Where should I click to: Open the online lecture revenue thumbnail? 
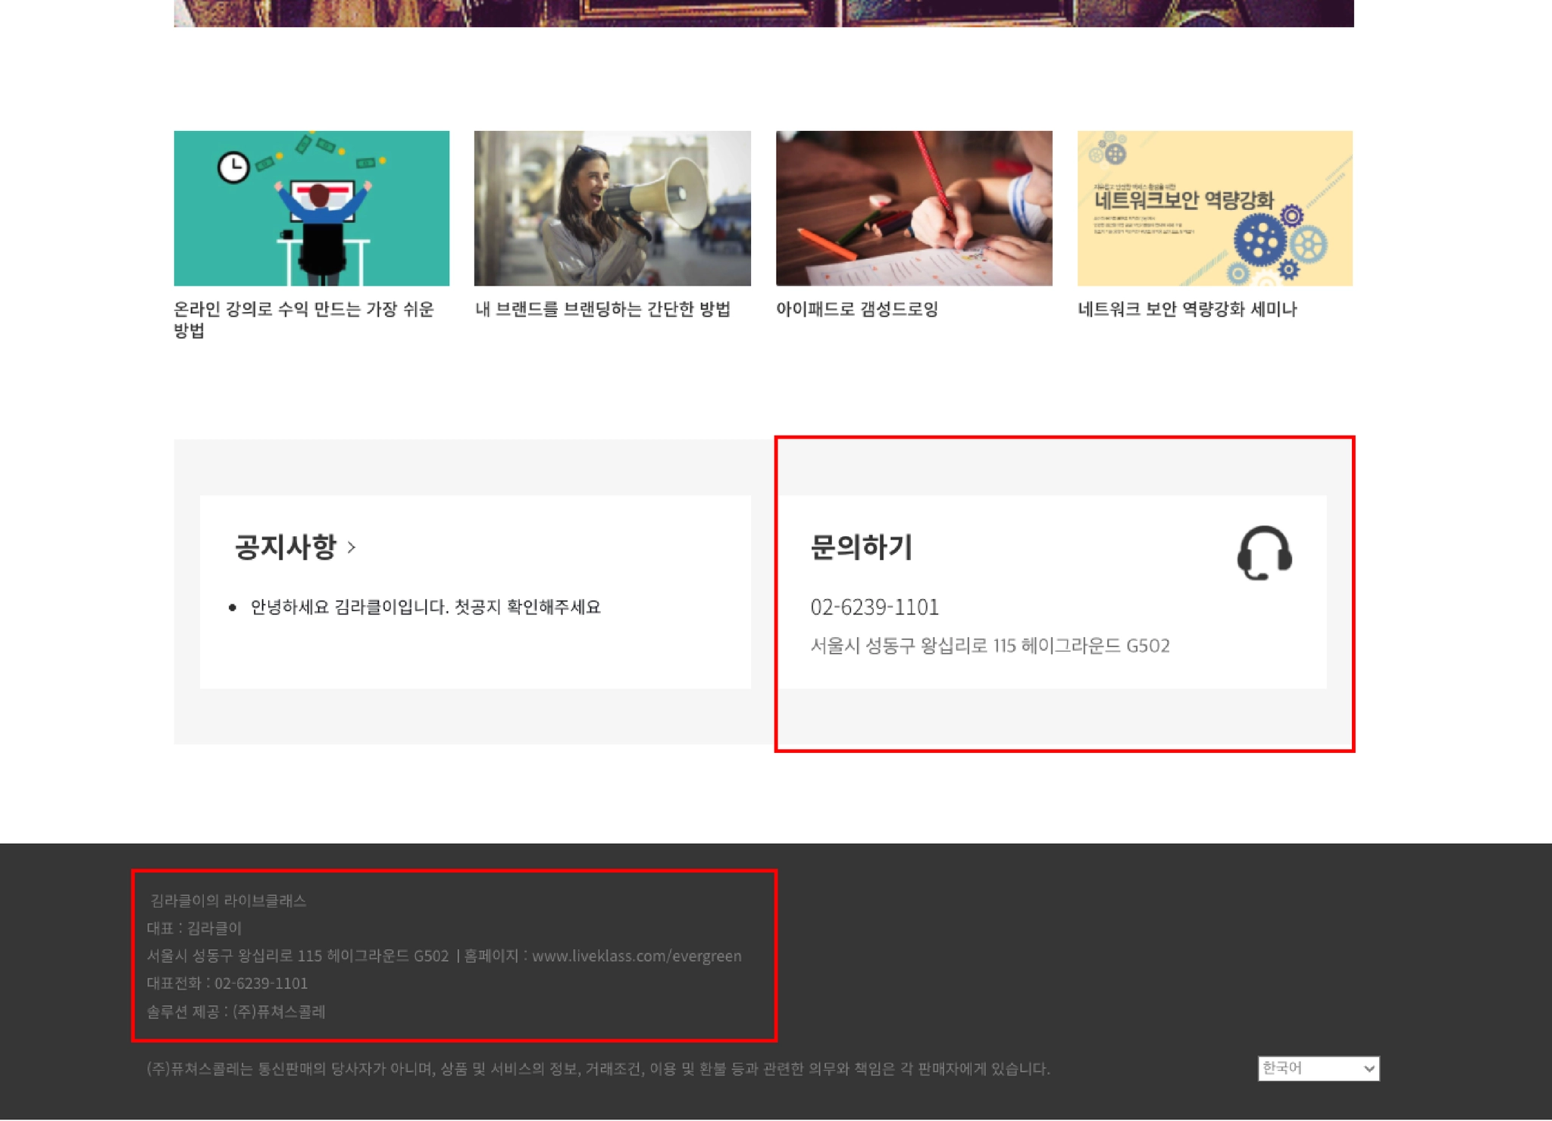coord(311,208)
